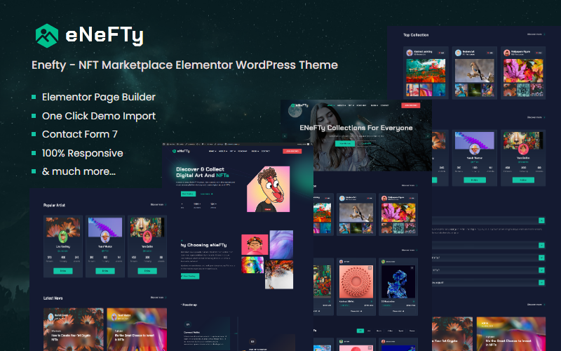The height and width of the screenshot is (351, 561).
Task: Follow the first artist in the Popular Artist section
Action: (62, 270)
